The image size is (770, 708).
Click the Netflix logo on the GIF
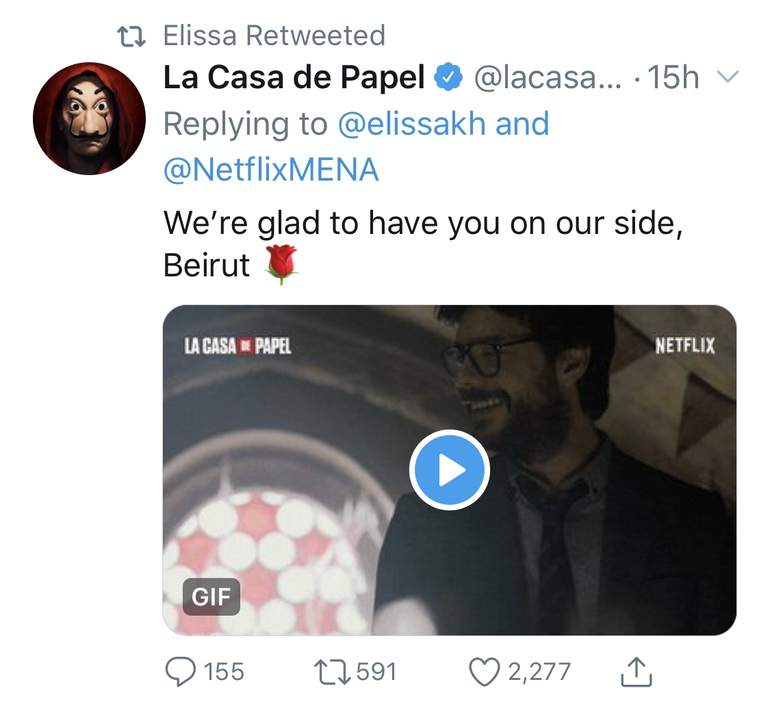(684, 346)
